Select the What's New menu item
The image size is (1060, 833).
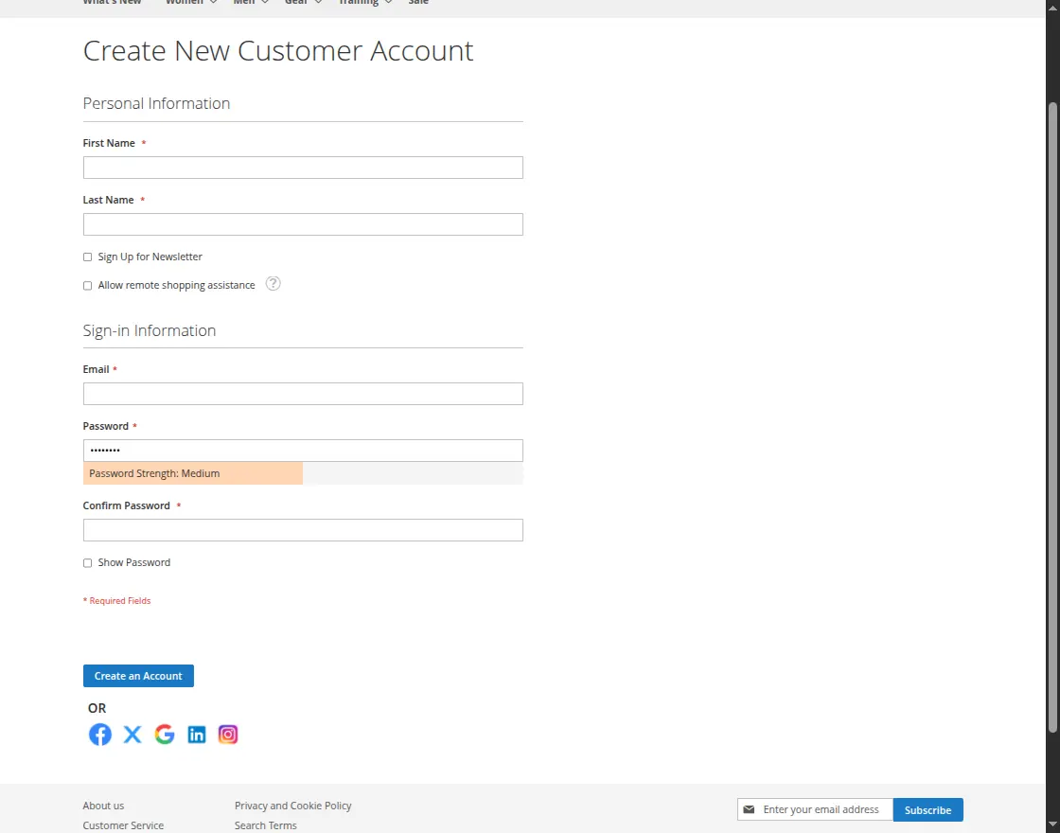click(112, 3)
